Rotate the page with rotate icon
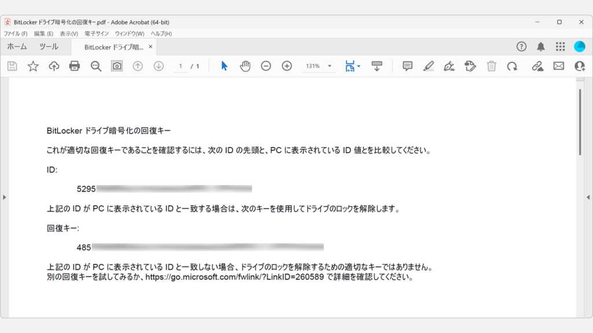This screenshot has width=593, height=333. (512, 66)
